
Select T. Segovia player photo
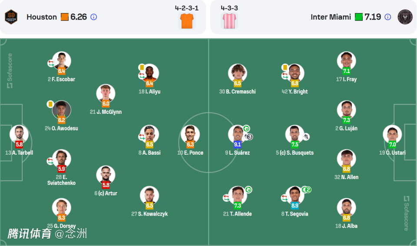pos(295,195)
